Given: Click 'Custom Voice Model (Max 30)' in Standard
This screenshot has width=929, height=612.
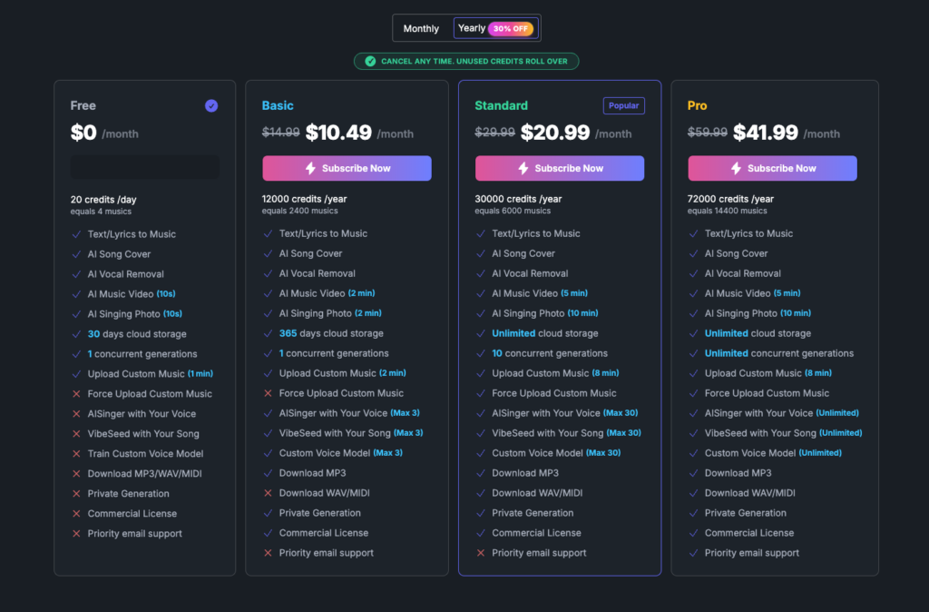Looking at the screenshot, I should tap(556, 453).
